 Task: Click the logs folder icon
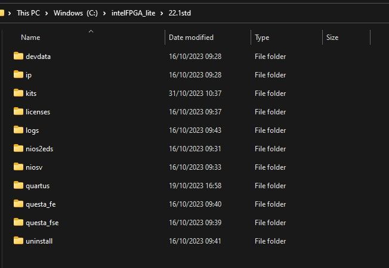click(x=18, y=130)
